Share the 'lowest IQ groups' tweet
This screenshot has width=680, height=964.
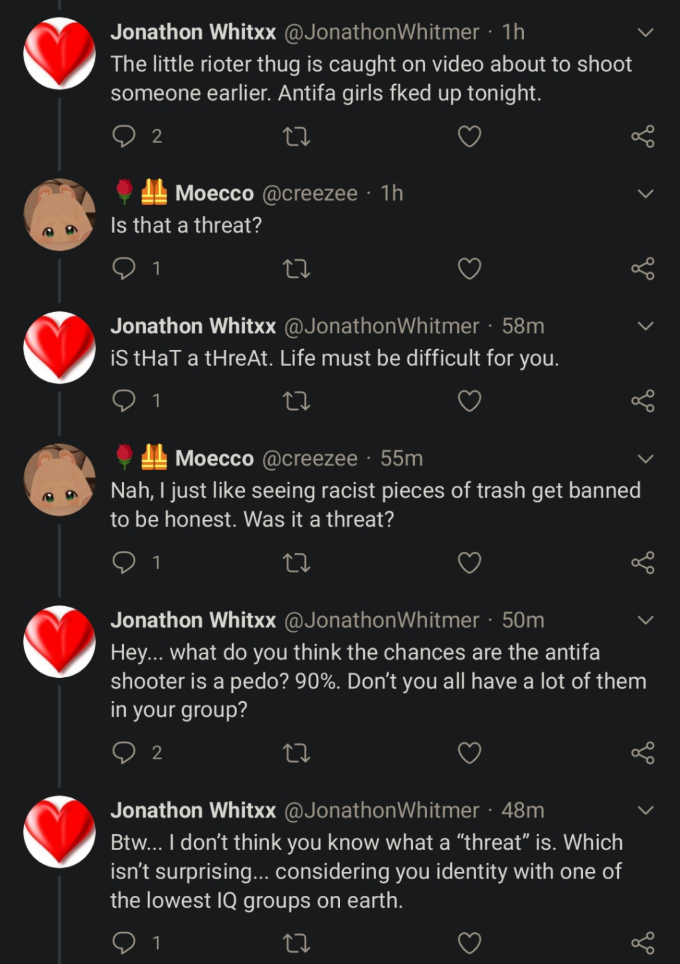[643, 943]
